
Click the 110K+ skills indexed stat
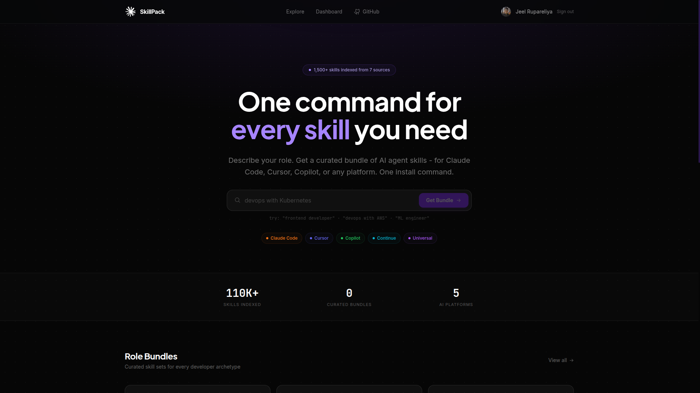242,297
